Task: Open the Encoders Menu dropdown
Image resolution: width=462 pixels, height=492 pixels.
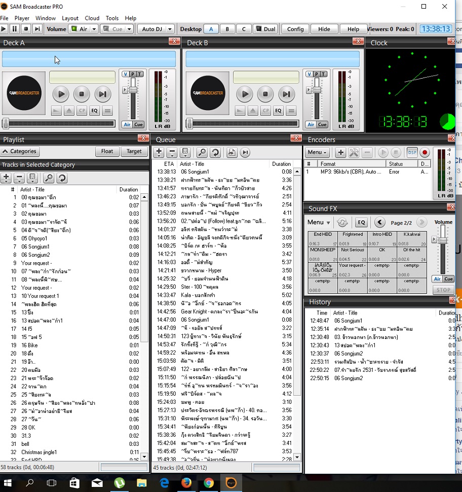Action: [x=317, y=153]
